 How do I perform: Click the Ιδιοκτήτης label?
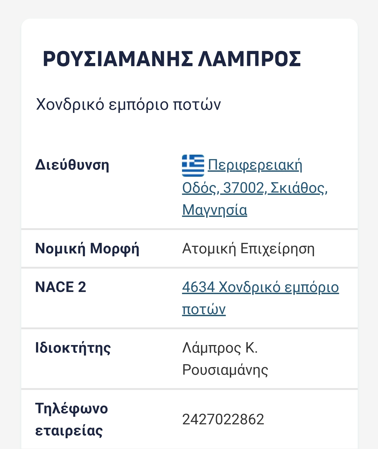point(73,348)
